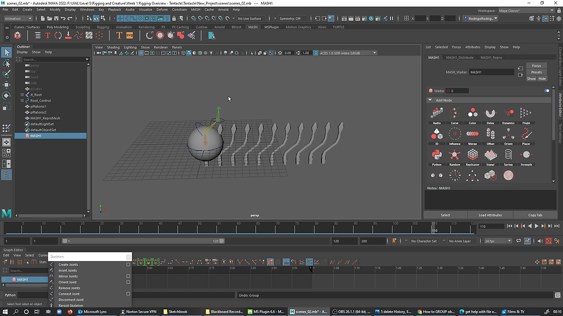The image size is (563, 316).
Task: Toggle the MASH Waiter enable switch
Action: point(546,91)
